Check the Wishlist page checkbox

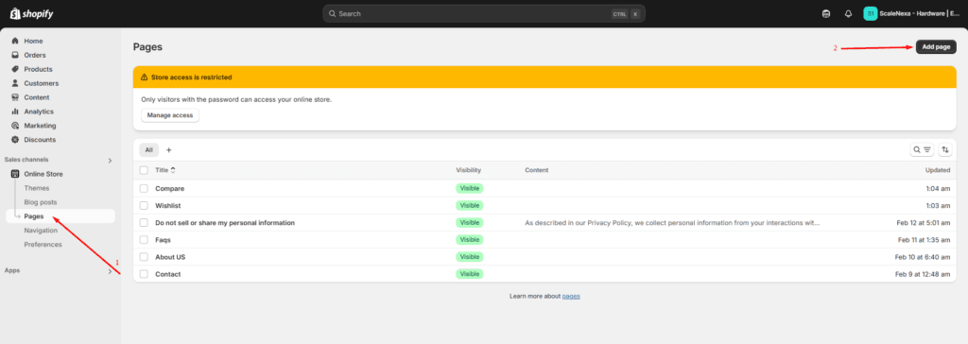144,206
